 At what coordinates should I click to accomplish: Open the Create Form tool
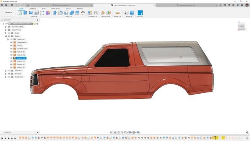(x=48, y=13)
